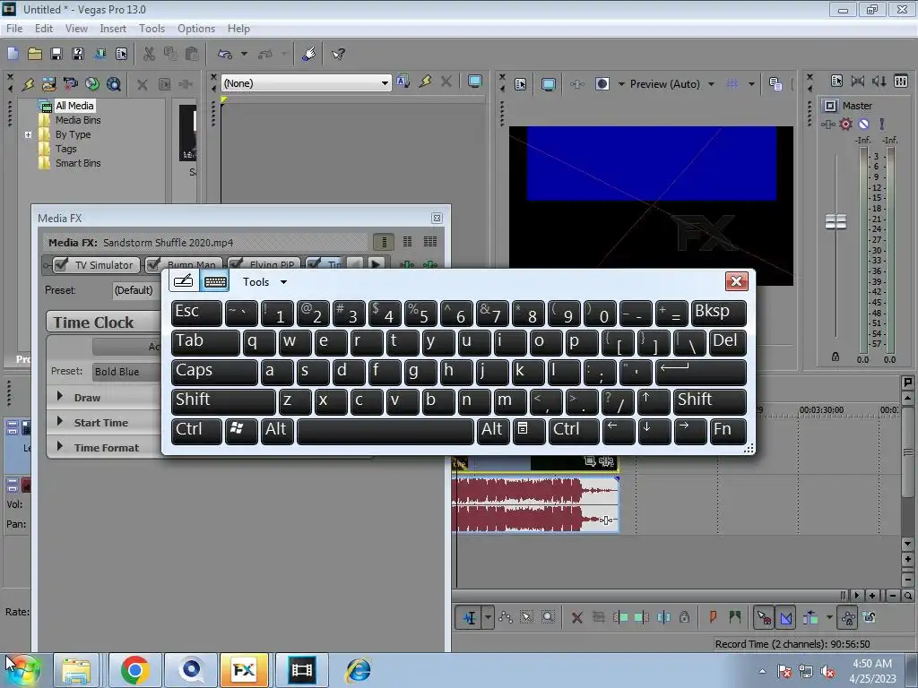This screenshot has width=918, height=688.
Task: Close the Media FX window
Action: [437, 219]
